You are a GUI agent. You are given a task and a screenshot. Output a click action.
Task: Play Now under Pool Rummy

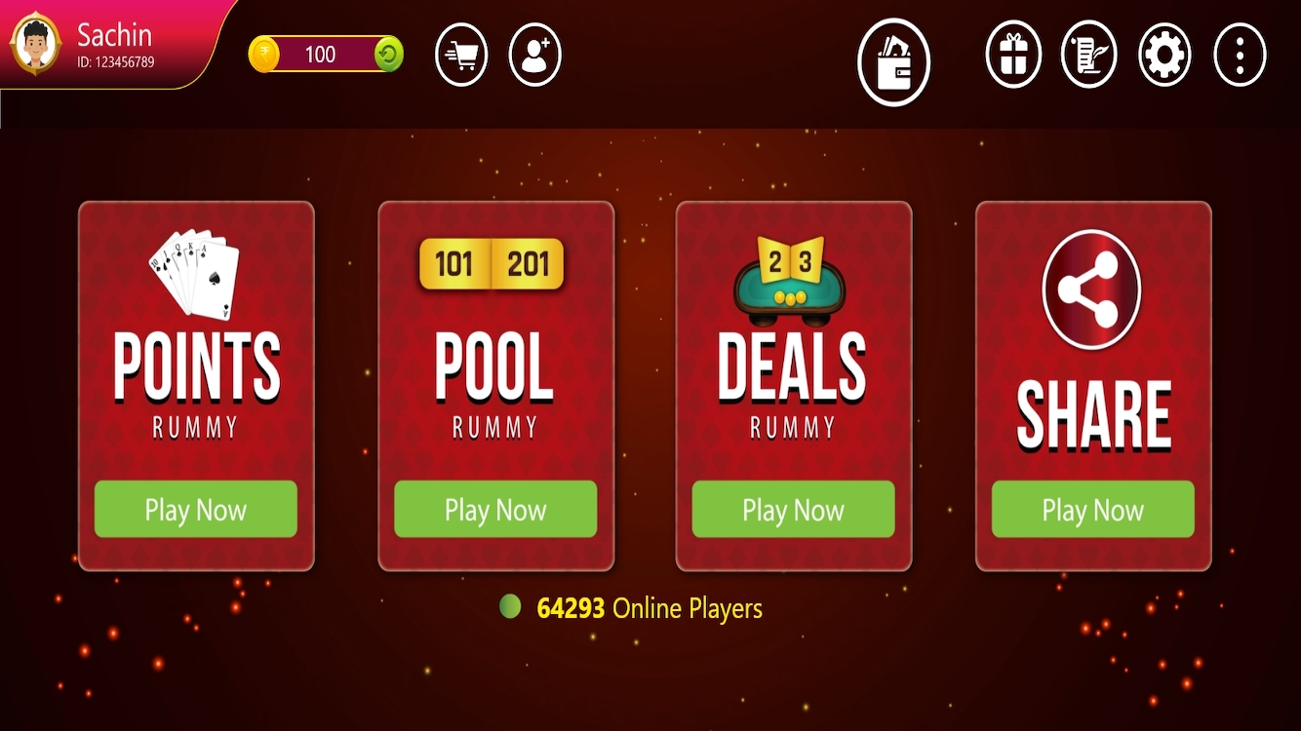tap(495, 509)
